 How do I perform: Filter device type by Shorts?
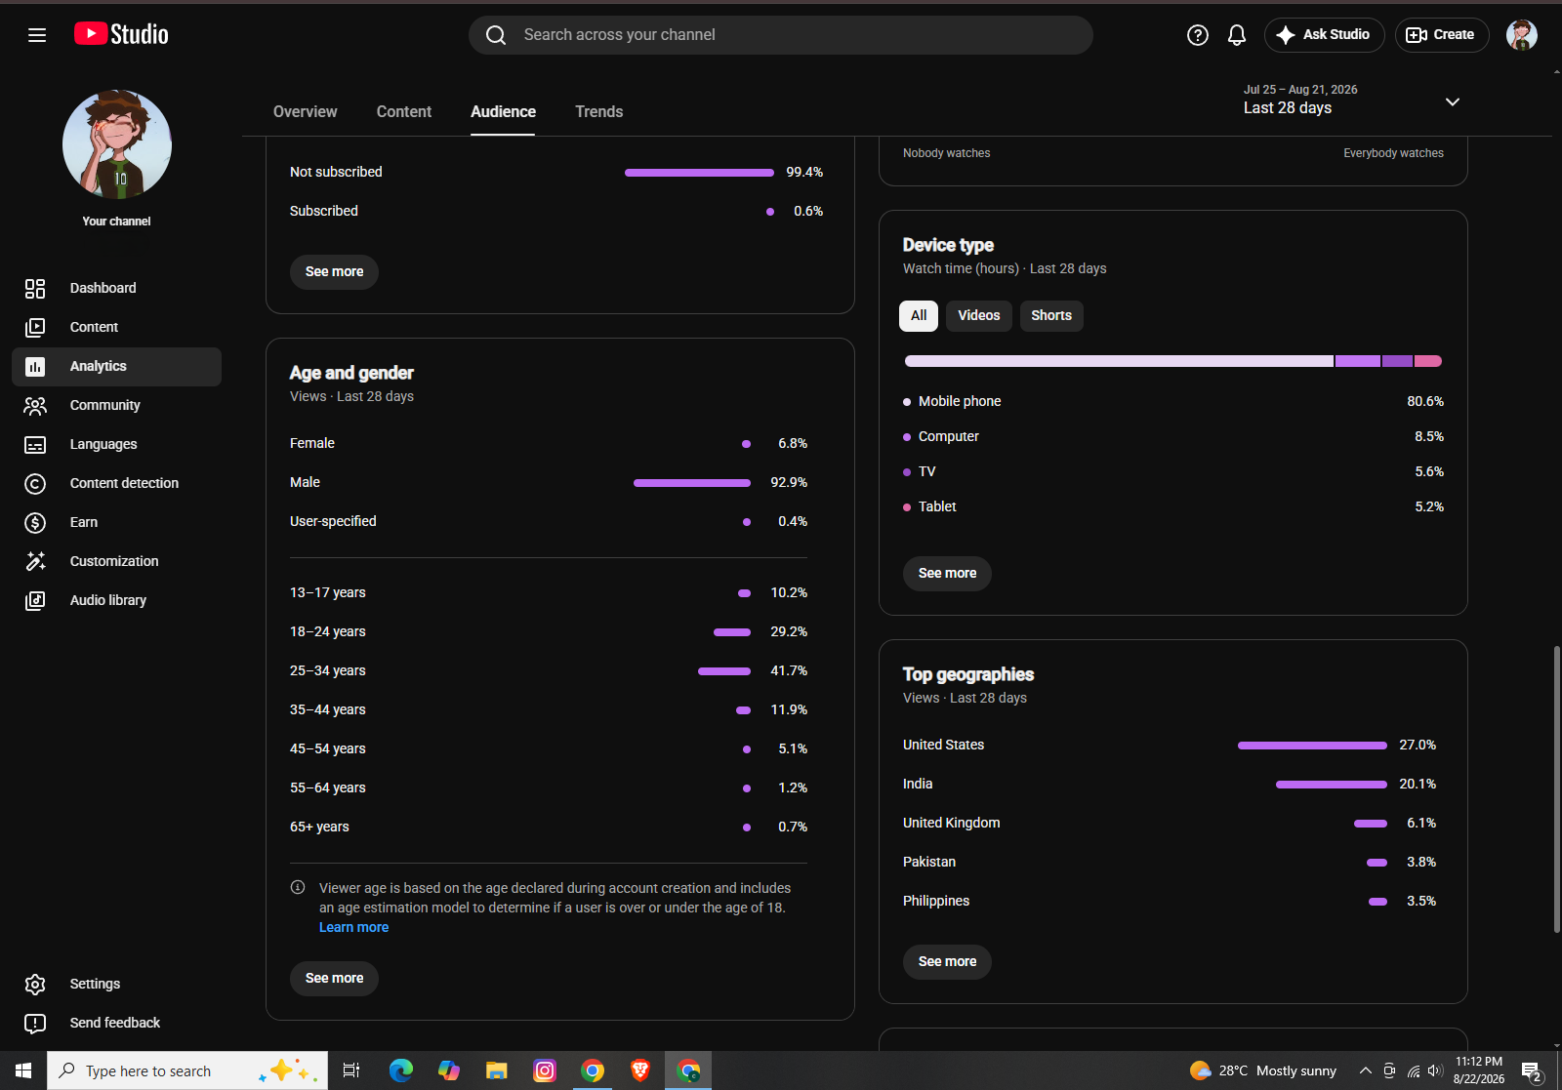(1051, 315)
